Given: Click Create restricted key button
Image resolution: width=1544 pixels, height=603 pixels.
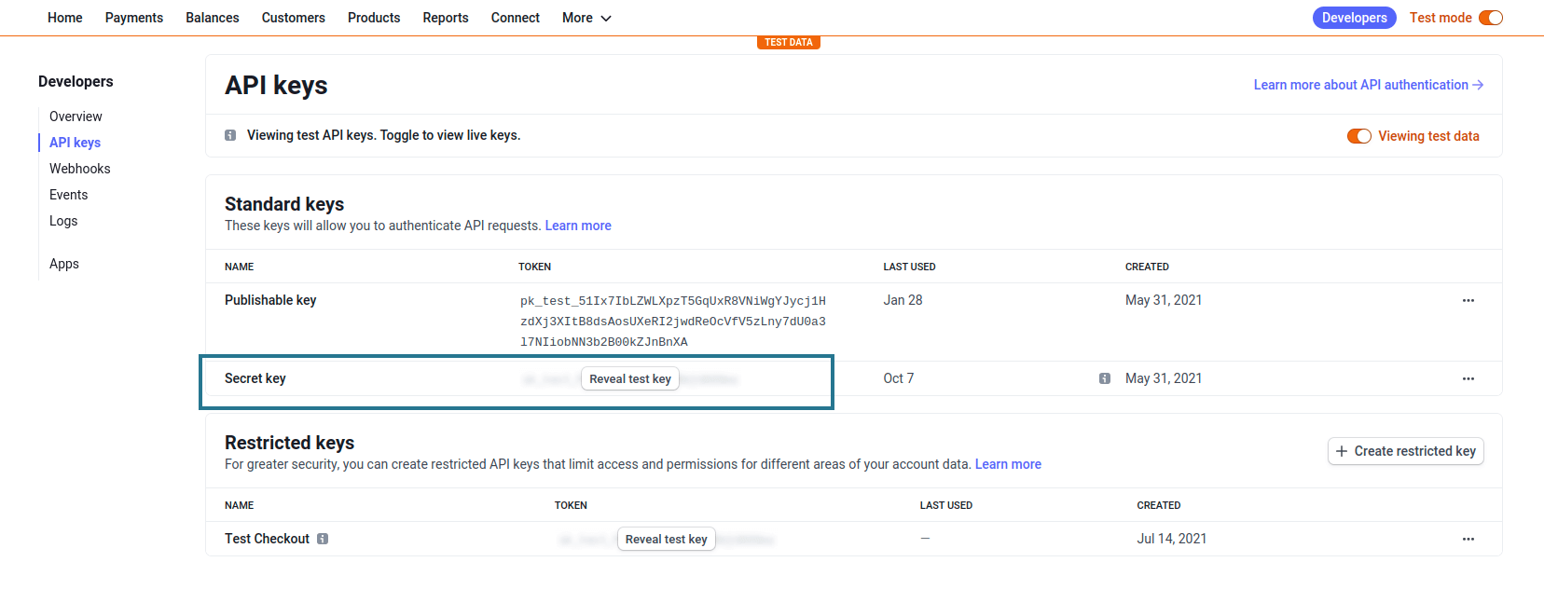Looking at the screenshot, I should click(1405, 451).
